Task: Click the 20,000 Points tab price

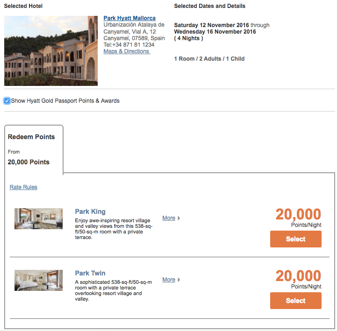Action: click(x=29, y=162)
